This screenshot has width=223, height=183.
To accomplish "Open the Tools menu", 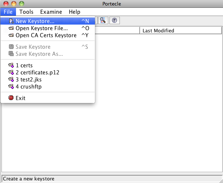I will pos(26,12).
